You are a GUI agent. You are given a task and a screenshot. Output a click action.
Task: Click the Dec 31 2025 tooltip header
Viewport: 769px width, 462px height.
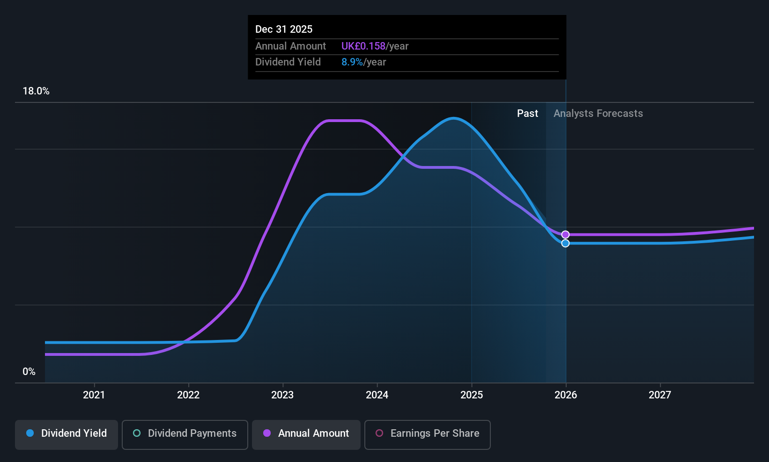point(284,29)
